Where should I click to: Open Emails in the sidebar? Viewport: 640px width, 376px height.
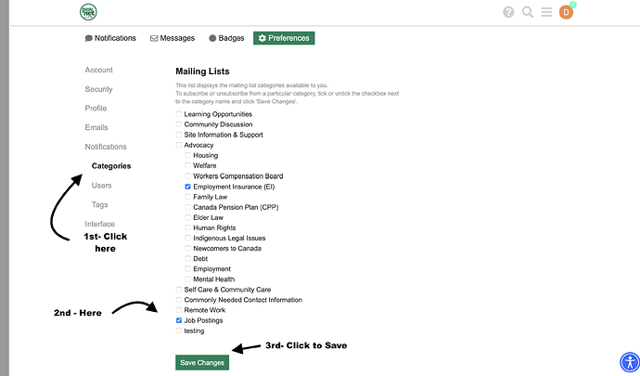point(96,127)
